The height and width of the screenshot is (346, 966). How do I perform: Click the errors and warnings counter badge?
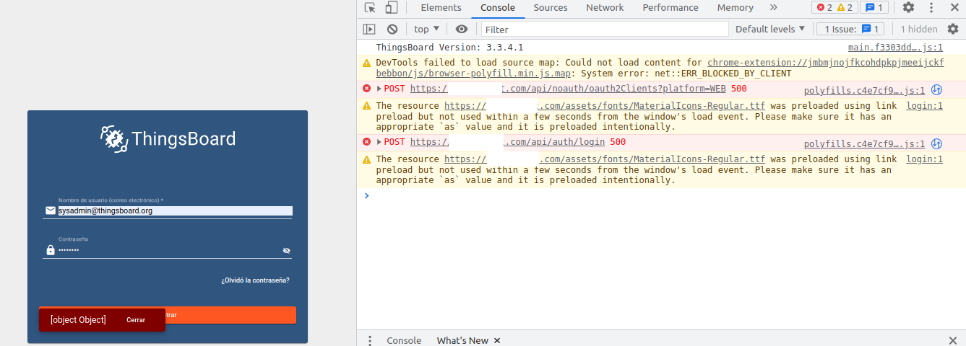(x=835, y=8)
